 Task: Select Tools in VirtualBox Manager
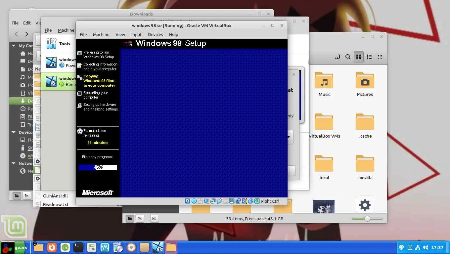(x=58, y=44)
